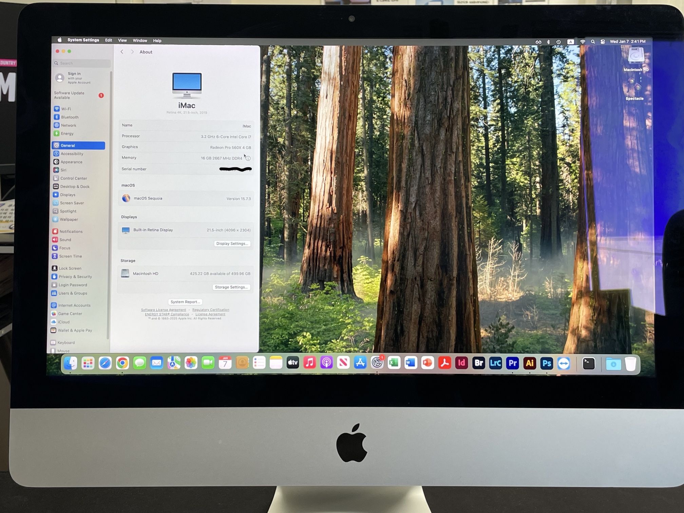Viewport: 684px width, 513px height.
Task: Open Adobe Illustrator in the Dock
Action: click(530, 363)
